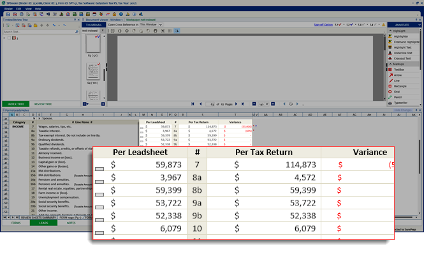Open the This Window cross reference dropdown

pos(161,25)
